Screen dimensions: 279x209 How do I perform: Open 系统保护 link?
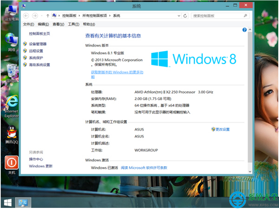click(36, 58)
